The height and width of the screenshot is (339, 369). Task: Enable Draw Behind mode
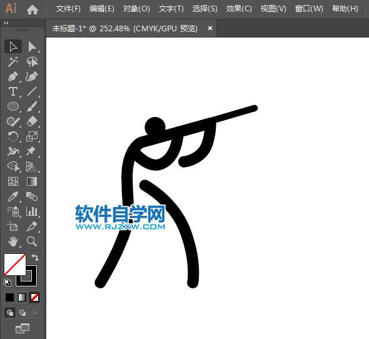click(x=23, y=313)
